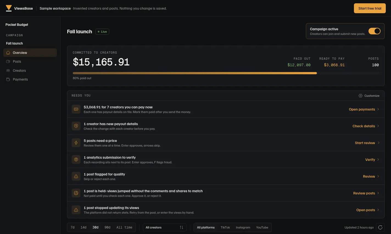Click eye icon for analytics submission row
The image size is (391, 234).
point(76,159)
